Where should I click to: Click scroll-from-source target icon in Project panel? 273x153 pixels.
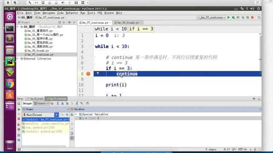click(60, 22)
